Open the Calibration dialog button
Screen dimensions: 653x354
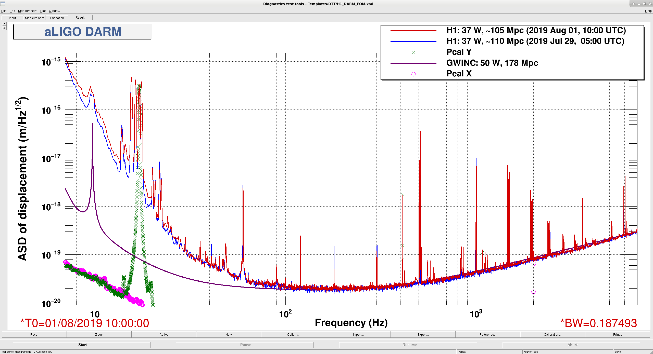pyautogui.click(x=552, y=334)
